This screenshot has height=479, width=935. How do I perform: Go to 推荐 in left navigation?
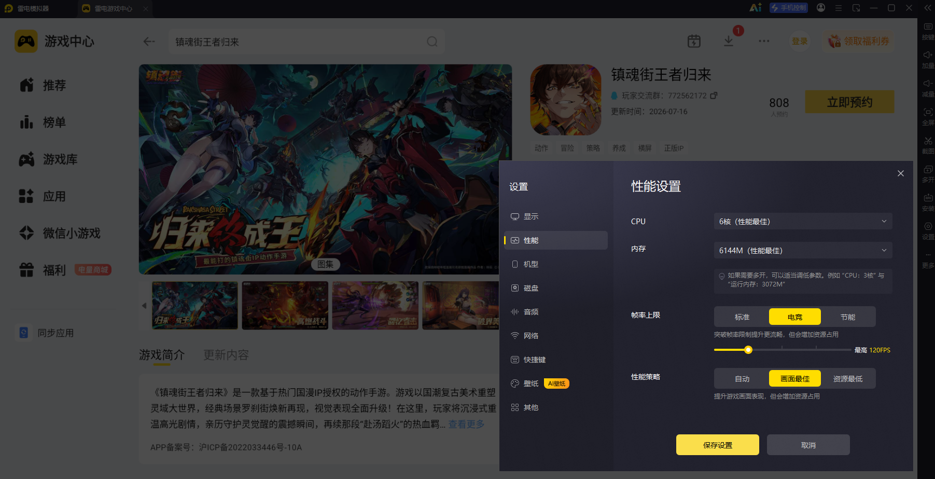tap(43, 85)
